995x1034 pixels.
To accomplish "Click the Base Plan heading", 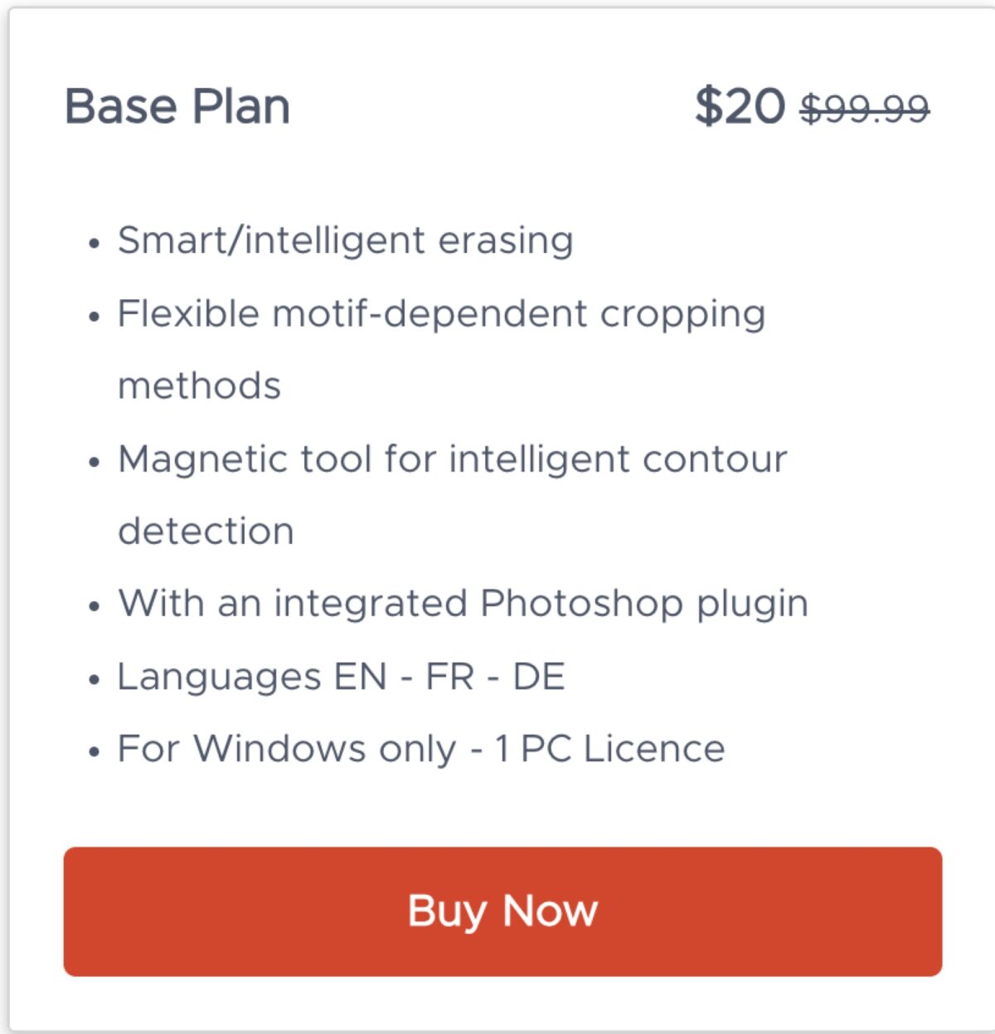I will pyautogui.click(x=177, y=107).
